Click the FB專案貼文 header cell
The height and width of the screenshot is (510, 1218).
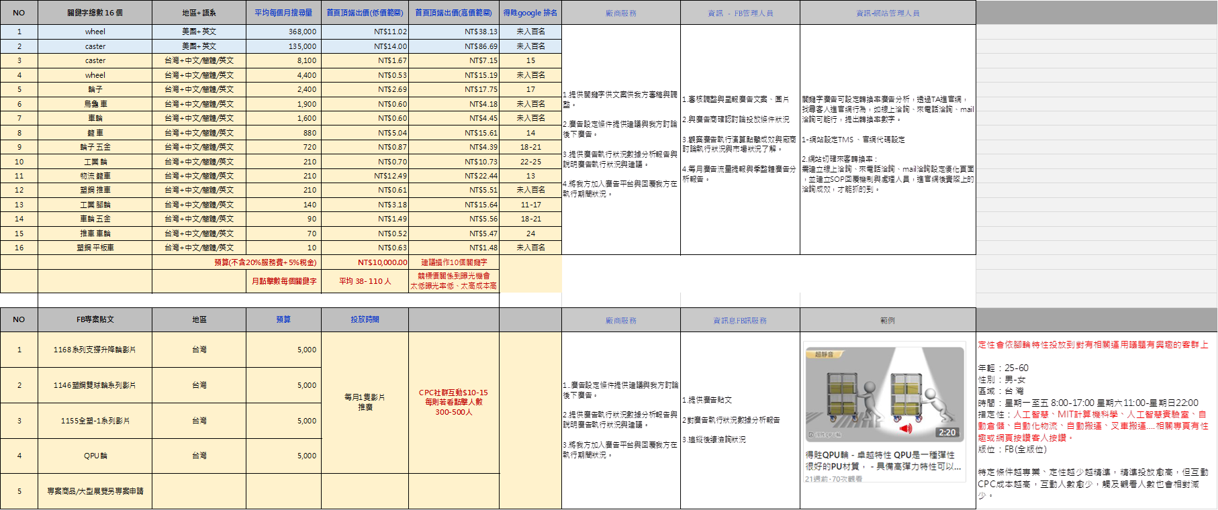pos(95,319)
